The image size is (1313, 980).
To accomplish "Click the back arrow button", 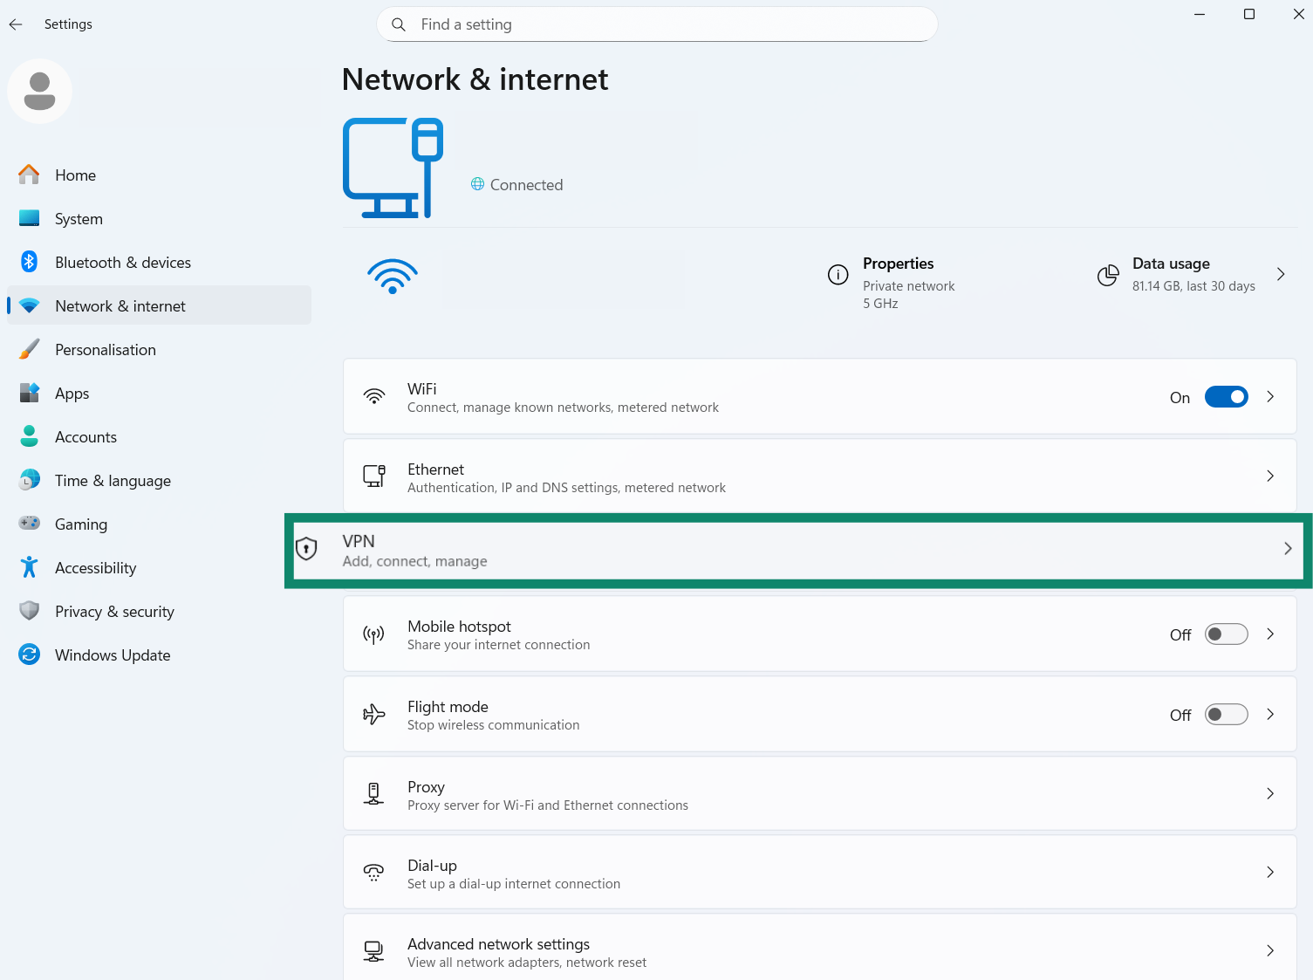I will point(15,24).
